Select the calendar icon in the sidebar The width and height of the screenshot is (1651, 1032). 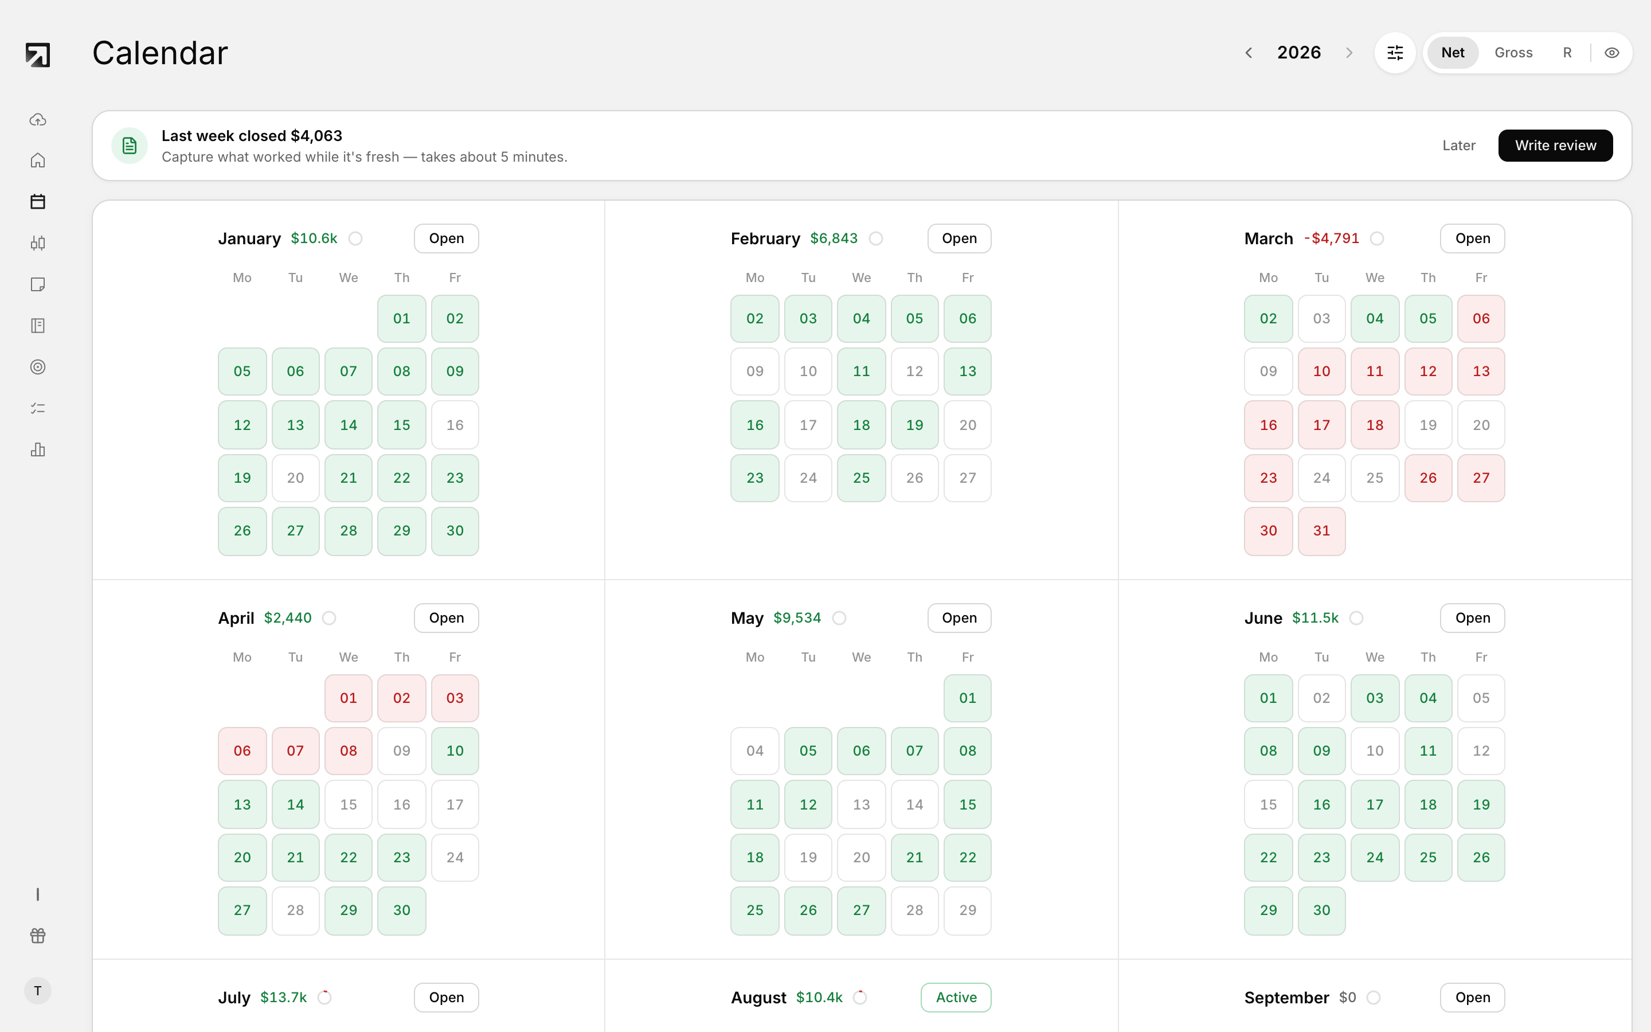pos(37,202)
